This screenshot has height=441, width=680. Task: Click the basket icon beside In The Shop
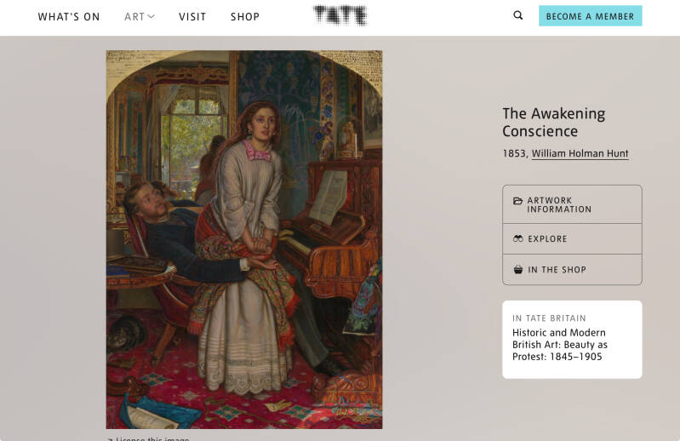click(x=517, y=270)
